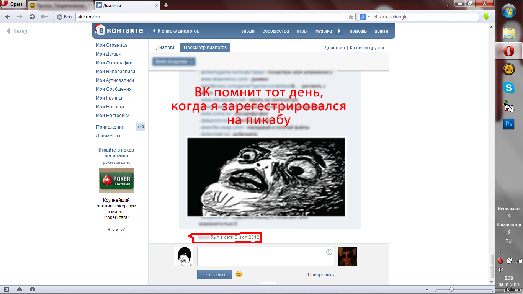Open Приложения in sidebar
This screenshot has height=294, width=523.
tap(110, 127)
